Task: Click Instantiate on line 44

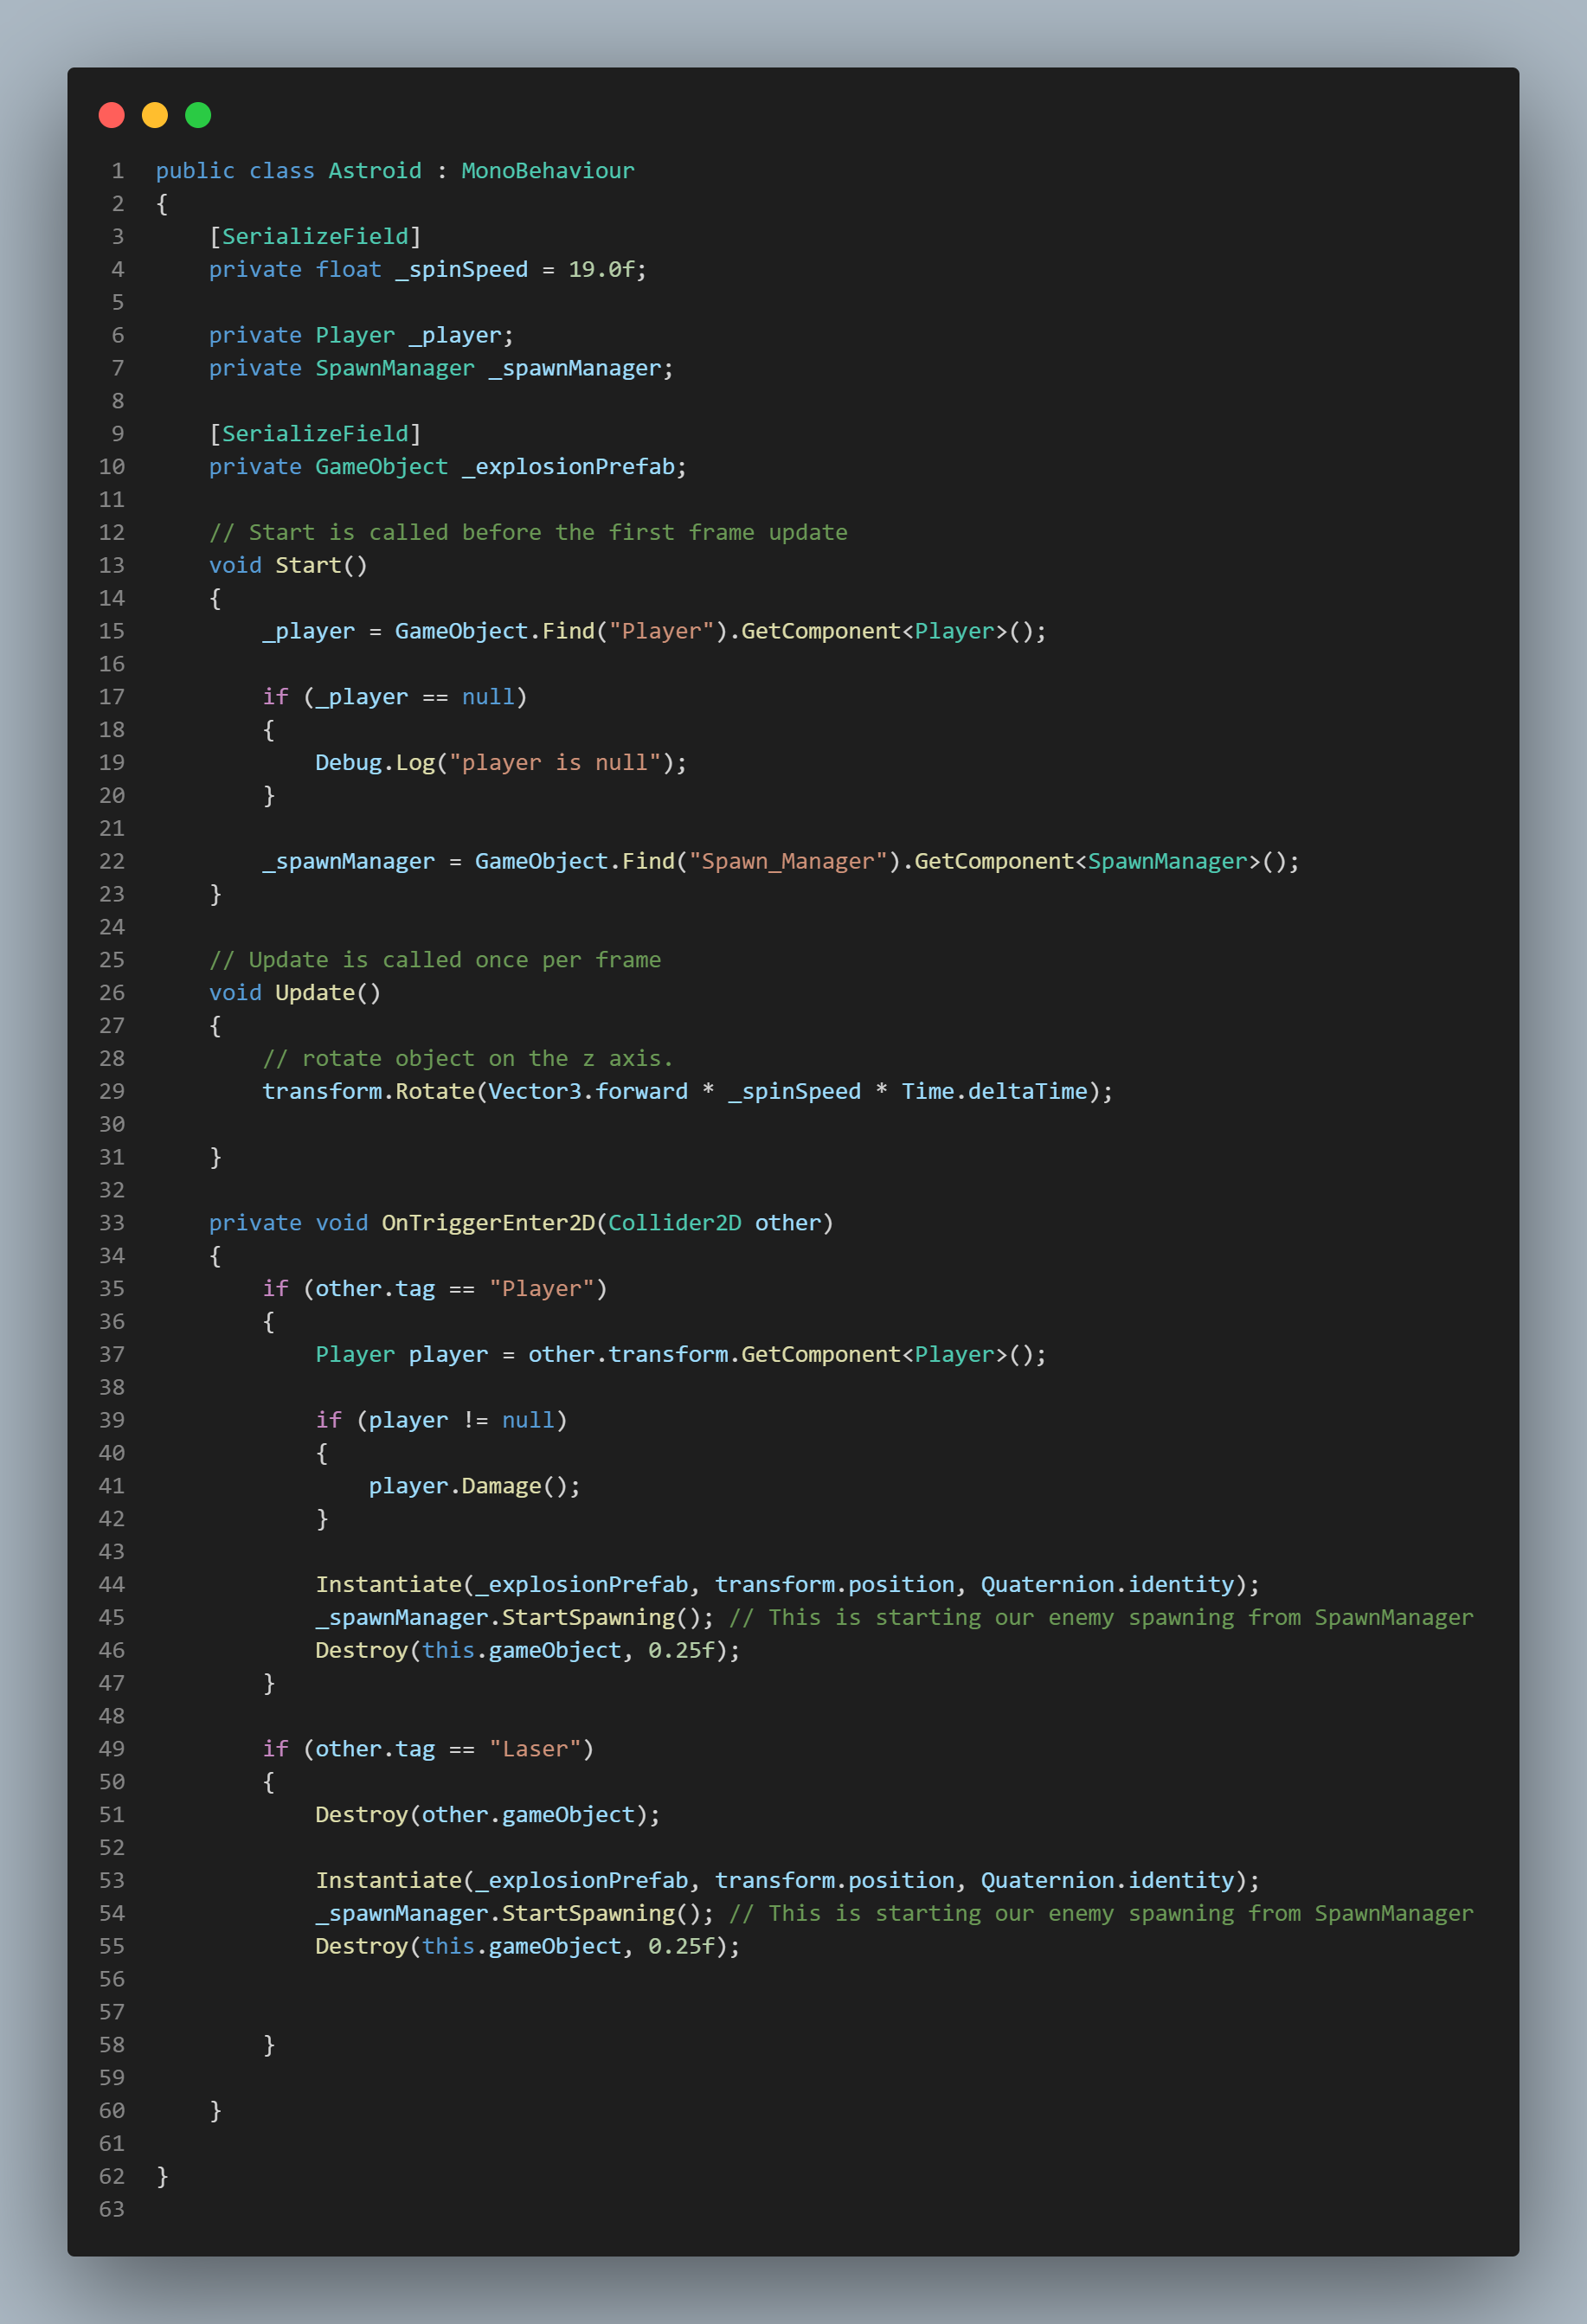Action: (389, 1585)
